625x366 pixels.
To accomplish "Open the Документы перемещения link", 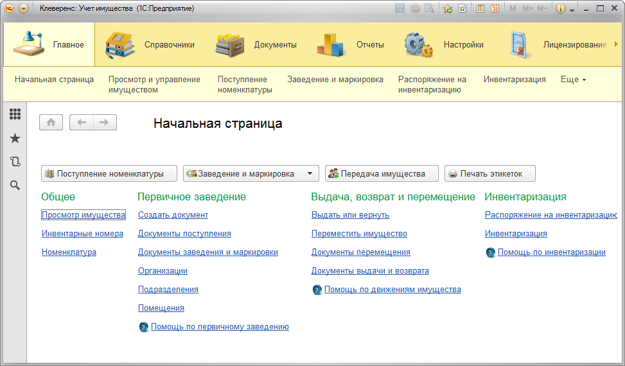I will click(x=361, y=252).
